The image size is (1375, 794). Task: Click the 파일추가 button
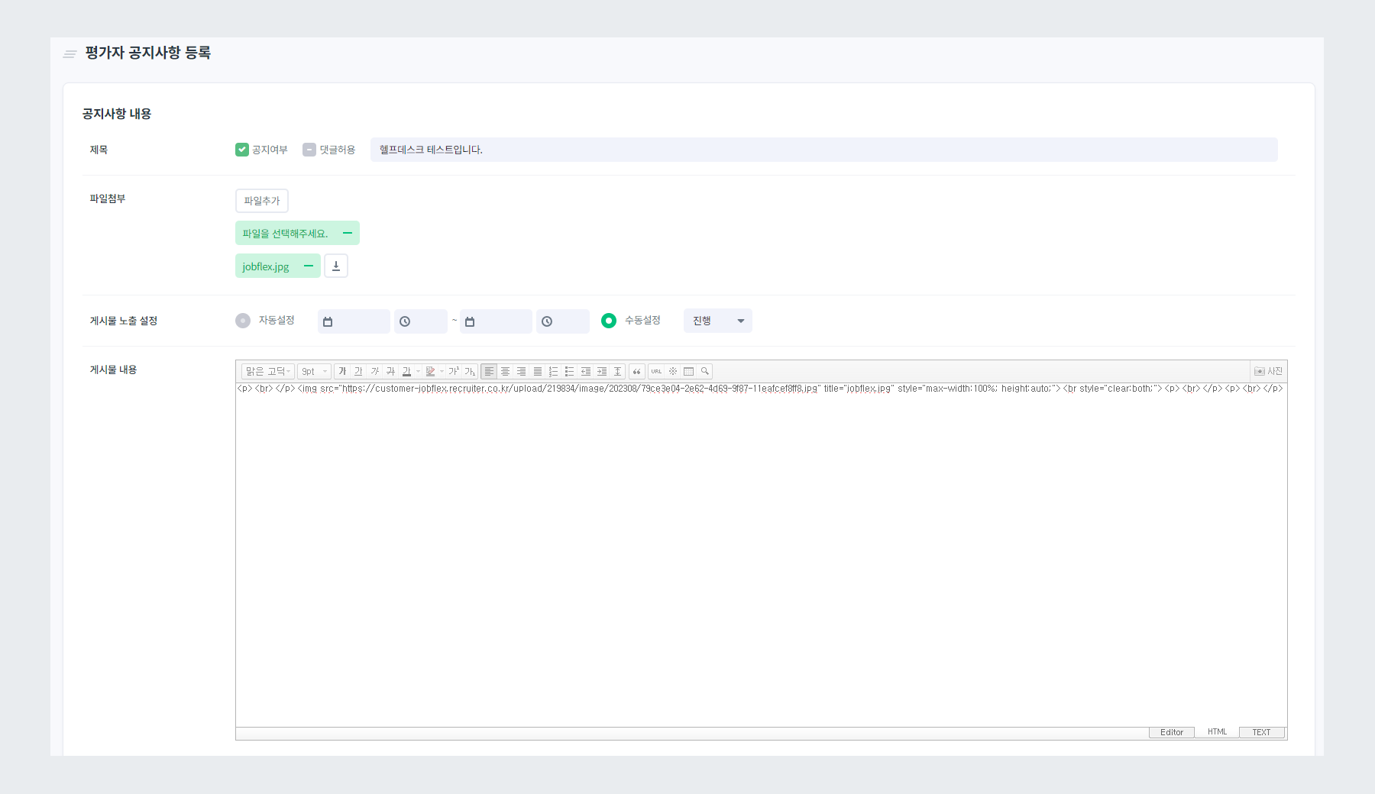[x=262, y=201]
